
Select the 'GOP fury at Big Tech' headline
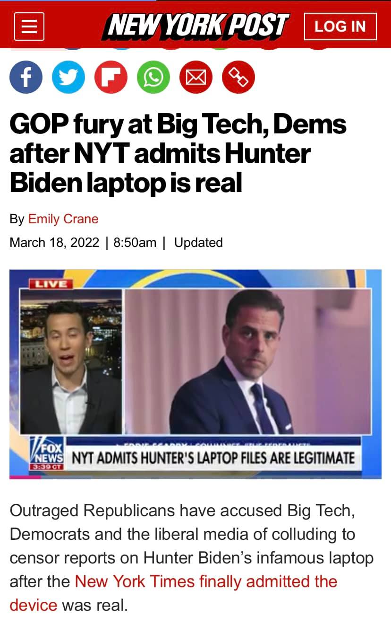pyautogui.click(x=178, y=154)
